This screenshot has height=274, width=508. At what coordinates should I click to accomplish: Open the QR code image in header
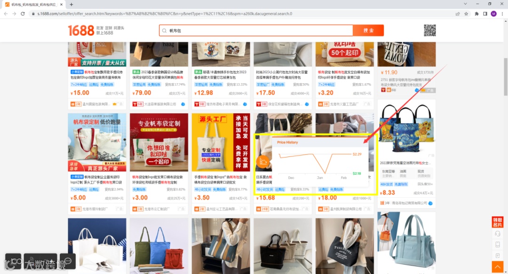click(429, 30)
